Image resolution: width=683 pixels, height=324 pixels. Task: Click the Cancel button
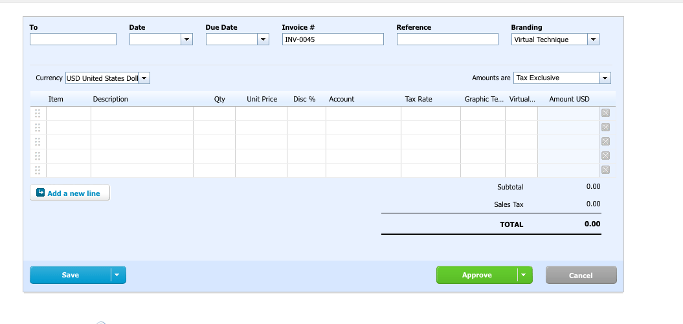point(581,275)
